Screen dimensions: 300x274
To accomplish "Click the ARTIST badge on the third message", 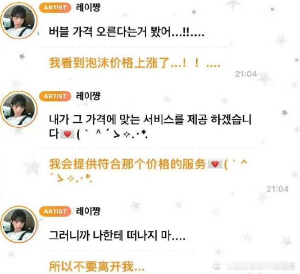I will 55,211.
